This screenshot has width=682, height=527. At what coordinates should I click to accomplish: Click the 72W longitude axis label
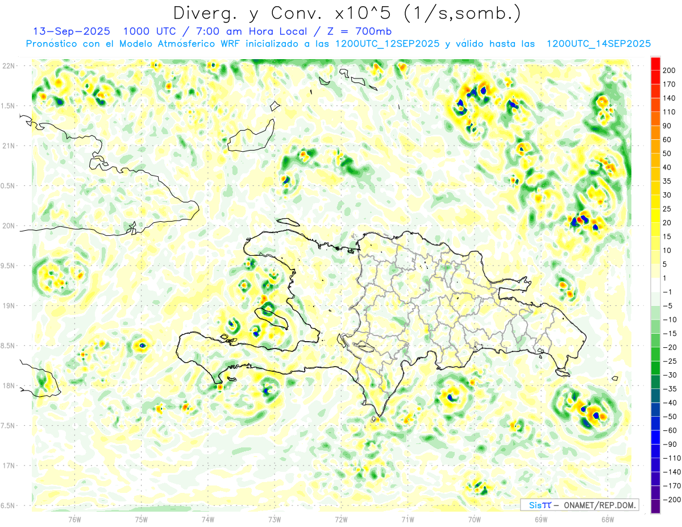tap(341, 519)
